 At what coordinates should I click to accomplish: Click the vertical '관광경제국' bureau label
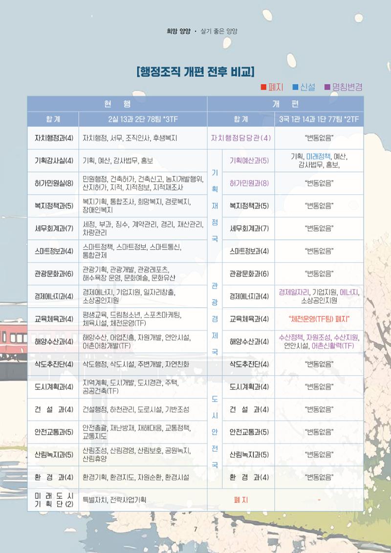pos(215,319)
